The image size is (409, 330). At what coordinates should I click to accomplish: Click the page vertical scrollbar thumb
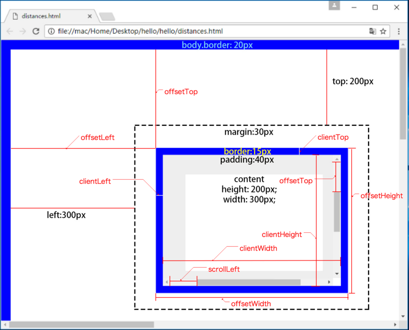click(403, 94)
